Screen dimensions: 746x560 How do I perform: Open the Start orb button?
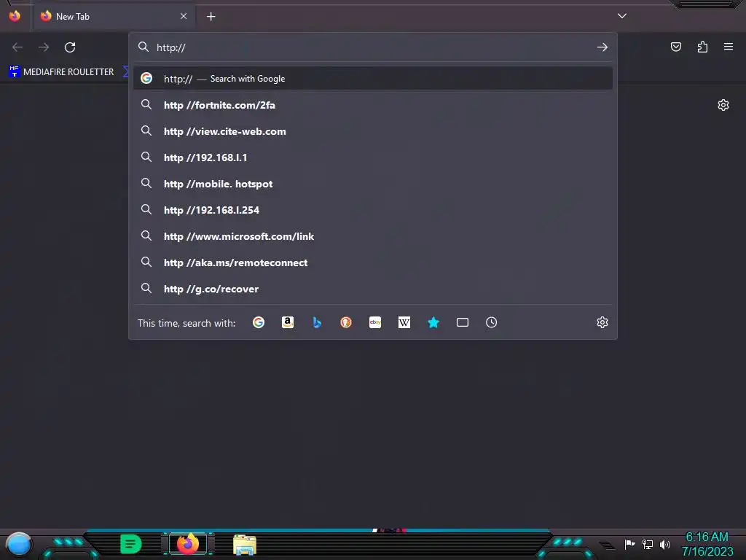[x=19, y=544]
